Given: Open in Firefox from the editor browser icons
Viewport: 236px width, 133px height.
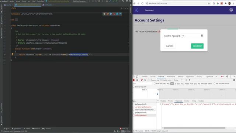Looking at the screenshot, I should coord(108,14).
